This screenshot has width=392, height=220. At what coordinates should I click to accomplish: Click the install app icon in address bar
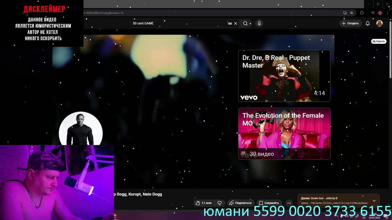pyautogui.click(x=345, y=13)
